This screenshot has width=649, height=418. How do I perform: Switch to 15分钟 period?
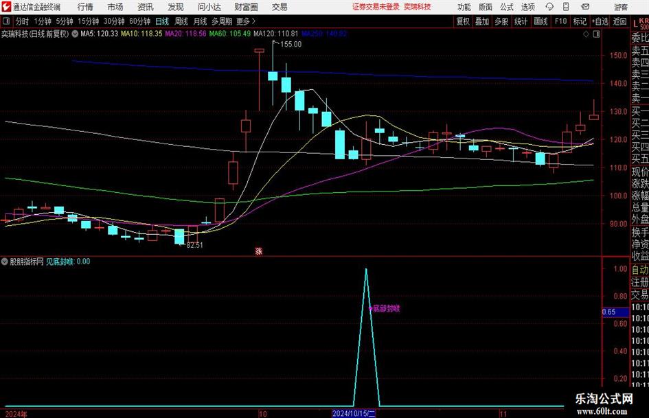(88, 21)
